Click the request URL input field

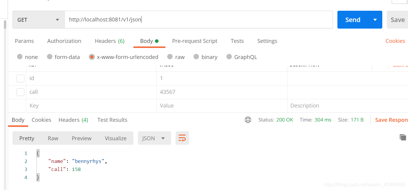click(199, 19)
